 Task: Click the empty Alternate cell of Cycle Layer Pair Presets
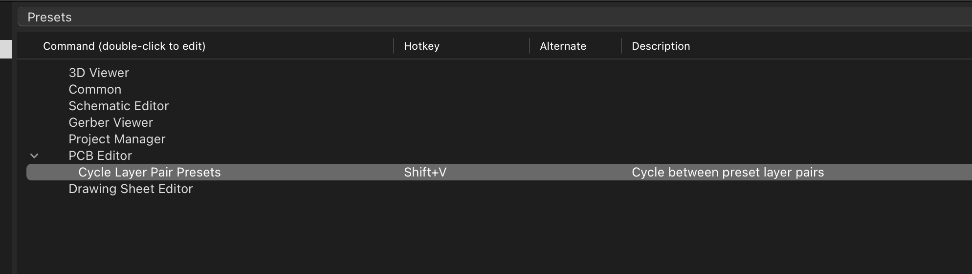coord(575,172)
